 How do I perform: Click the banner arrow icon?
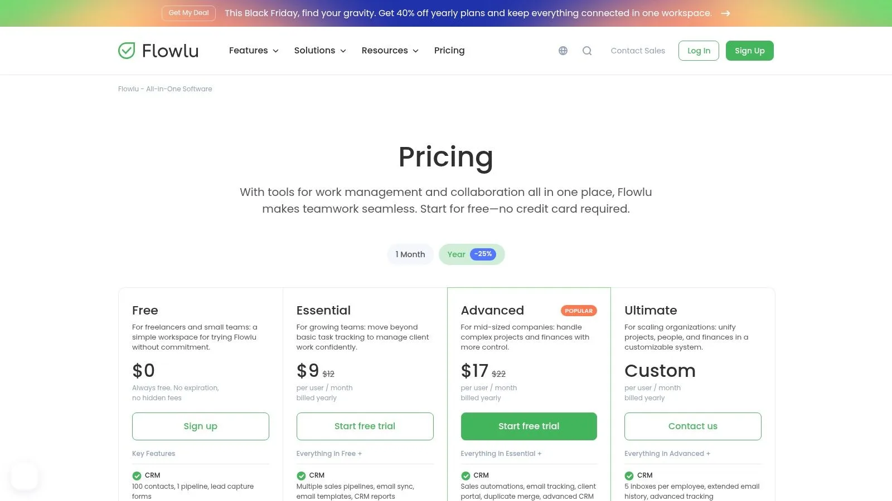pyautogui.click(x=725, y=13)
